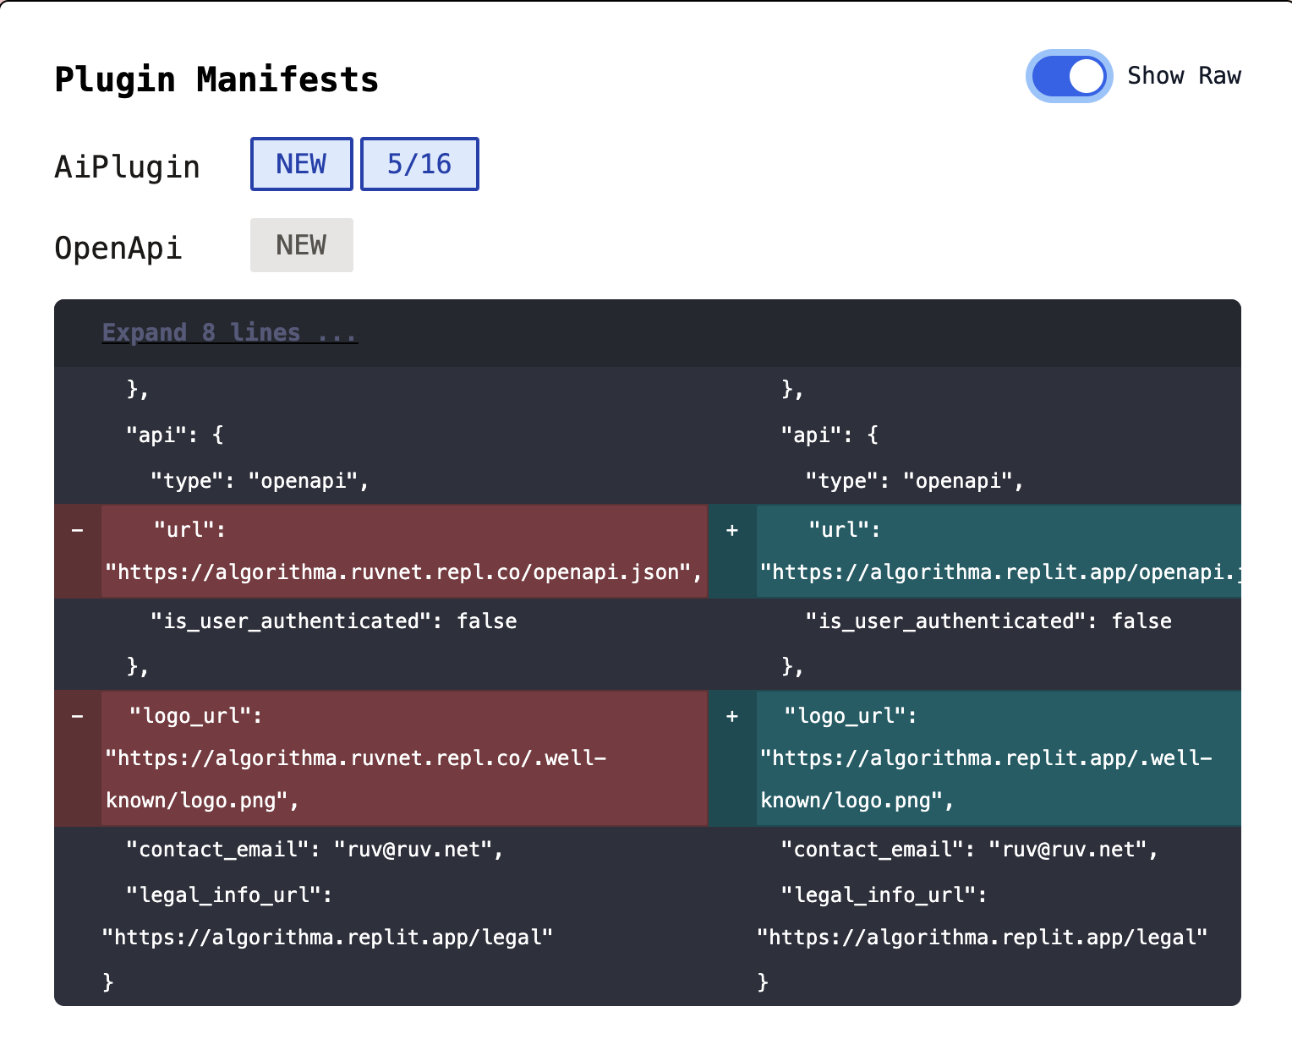Screen dimensions: 1292x1050
Task: Select the added replit.app openapi.json URL
Action: (x=998, y=572)
